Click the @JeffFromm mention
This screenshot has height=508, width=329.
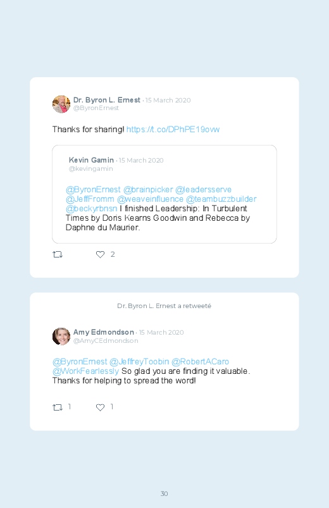(x=90, y=199)
